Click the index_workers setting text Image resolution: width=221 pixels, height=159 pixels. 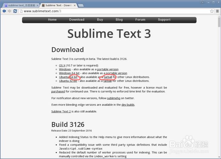pyautogui.click(x=110, y=156)
